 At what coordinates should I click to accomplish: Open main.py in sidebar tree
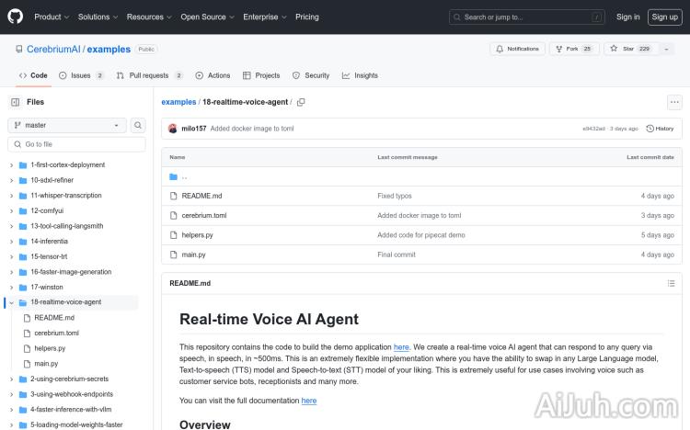(x=46, y=364)
